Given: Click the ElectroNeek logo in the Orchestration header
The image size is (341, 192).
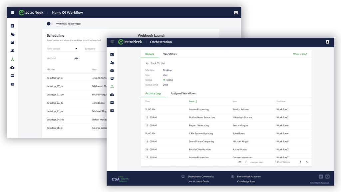Looking at the screenshot, I should pos(130,42).
